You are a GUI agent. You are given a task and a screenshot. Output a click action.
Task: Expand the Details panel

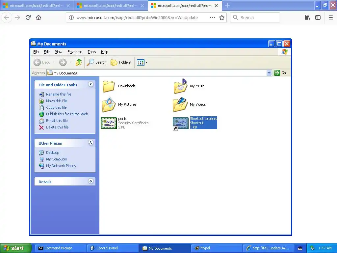pos(91,181)
